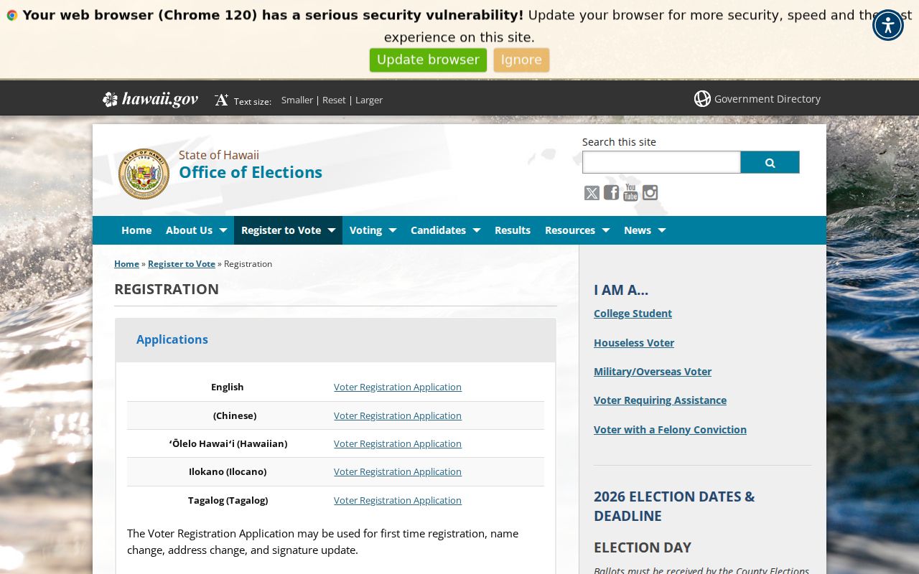The image size is (919, 574).
Task: Open the English Voter Registration Application
Action: [398, 387]
